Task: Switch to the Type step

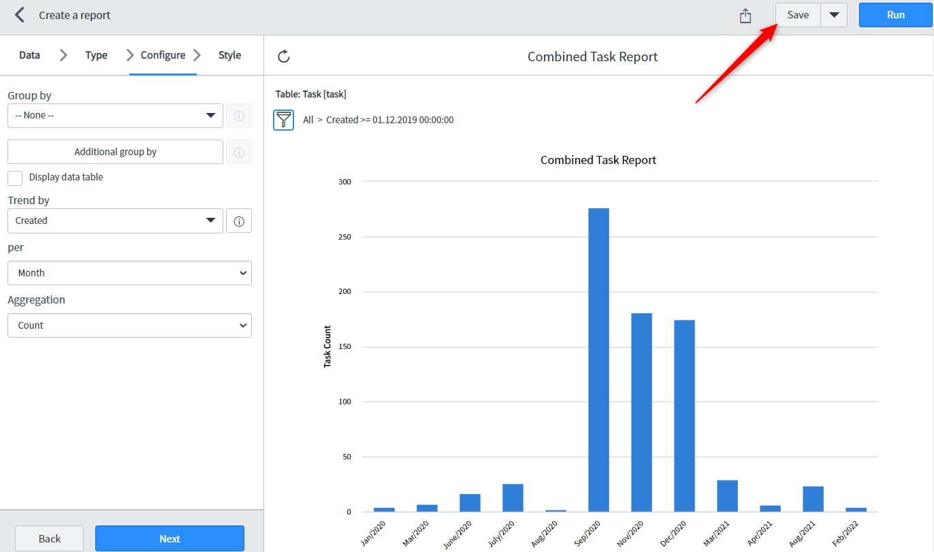Action: pos(96,55)
